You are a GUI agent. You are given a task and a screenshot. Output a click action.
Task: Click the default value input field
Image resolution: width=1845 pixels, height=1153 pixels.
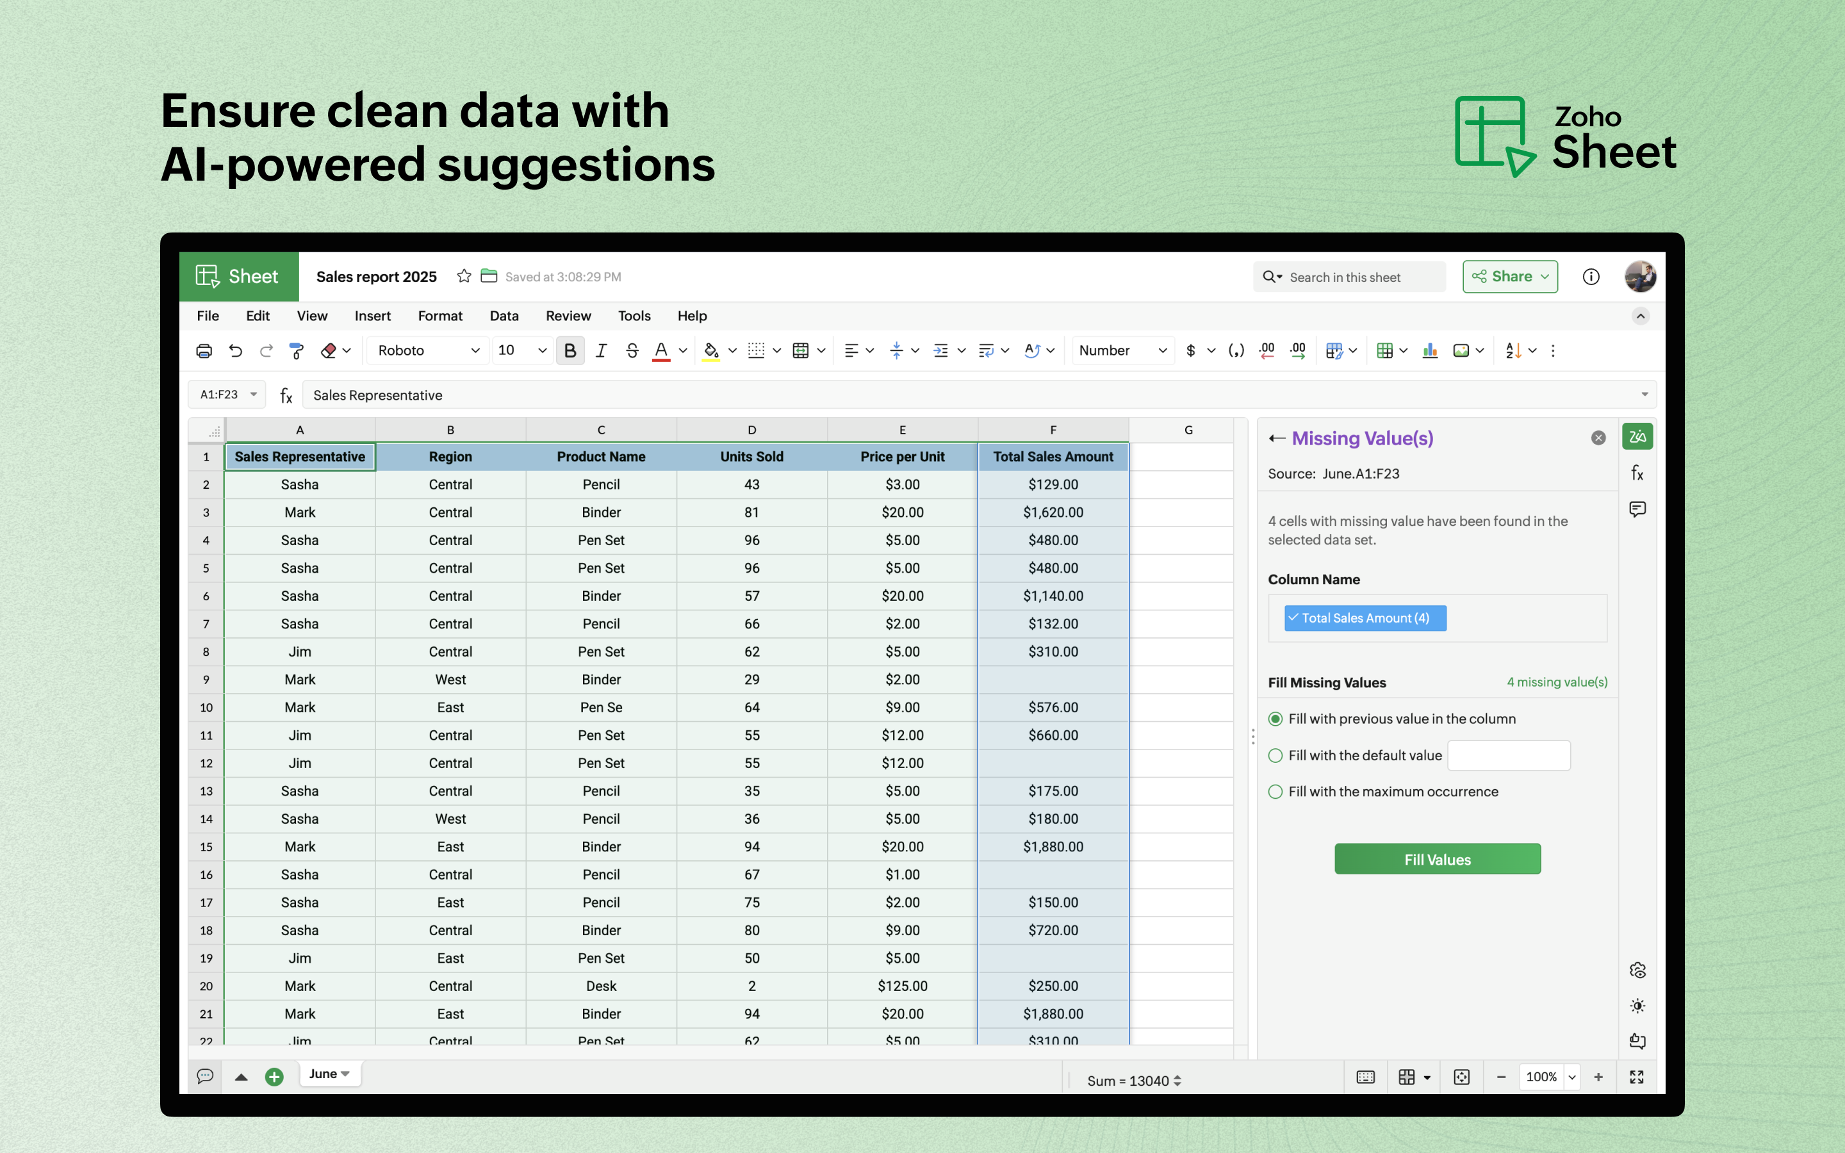(x=1508, y=756)
